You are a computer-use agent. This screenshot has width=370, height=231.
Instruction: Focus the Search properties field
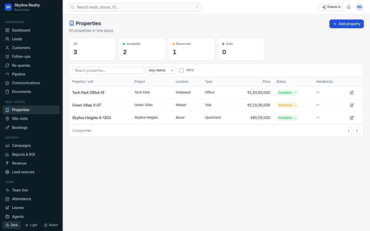tap(108, 70)
